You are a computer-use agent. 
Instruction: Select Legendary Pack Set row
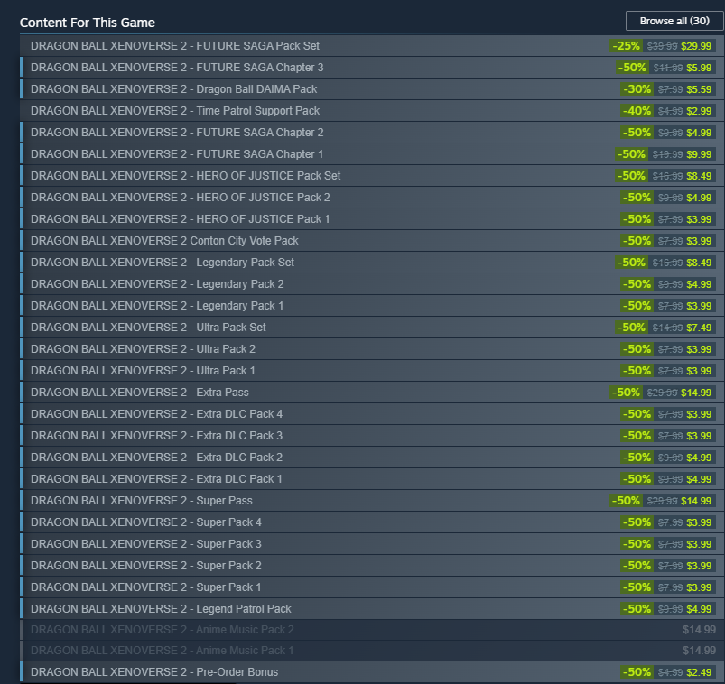[x=372, y=263]
